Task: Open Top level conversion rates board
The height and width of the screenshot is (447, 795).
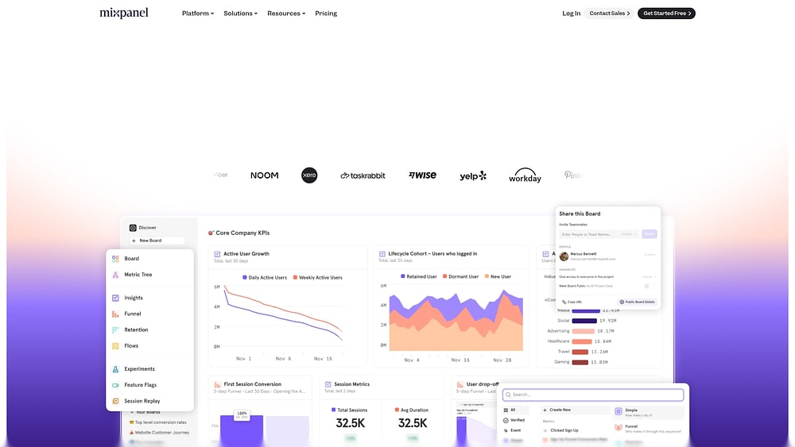Action: [157, 422]
